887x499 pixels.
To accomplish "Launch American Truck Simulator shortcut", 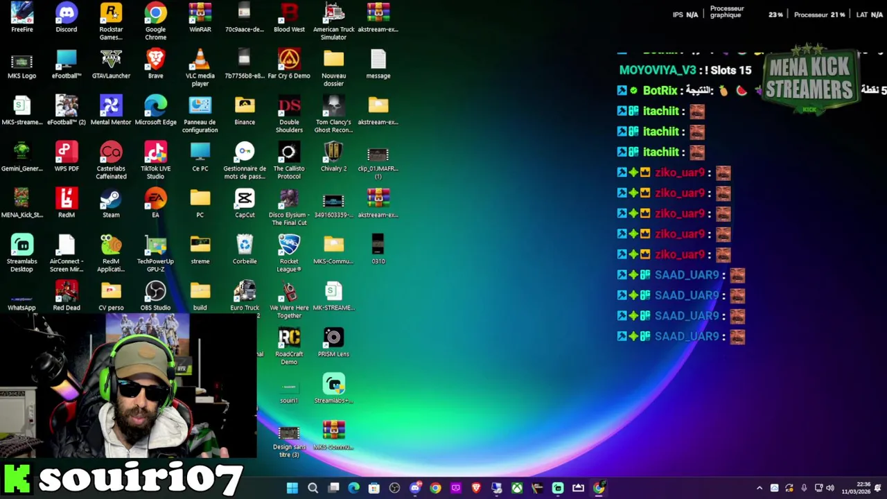I will (x=333, y=21).
